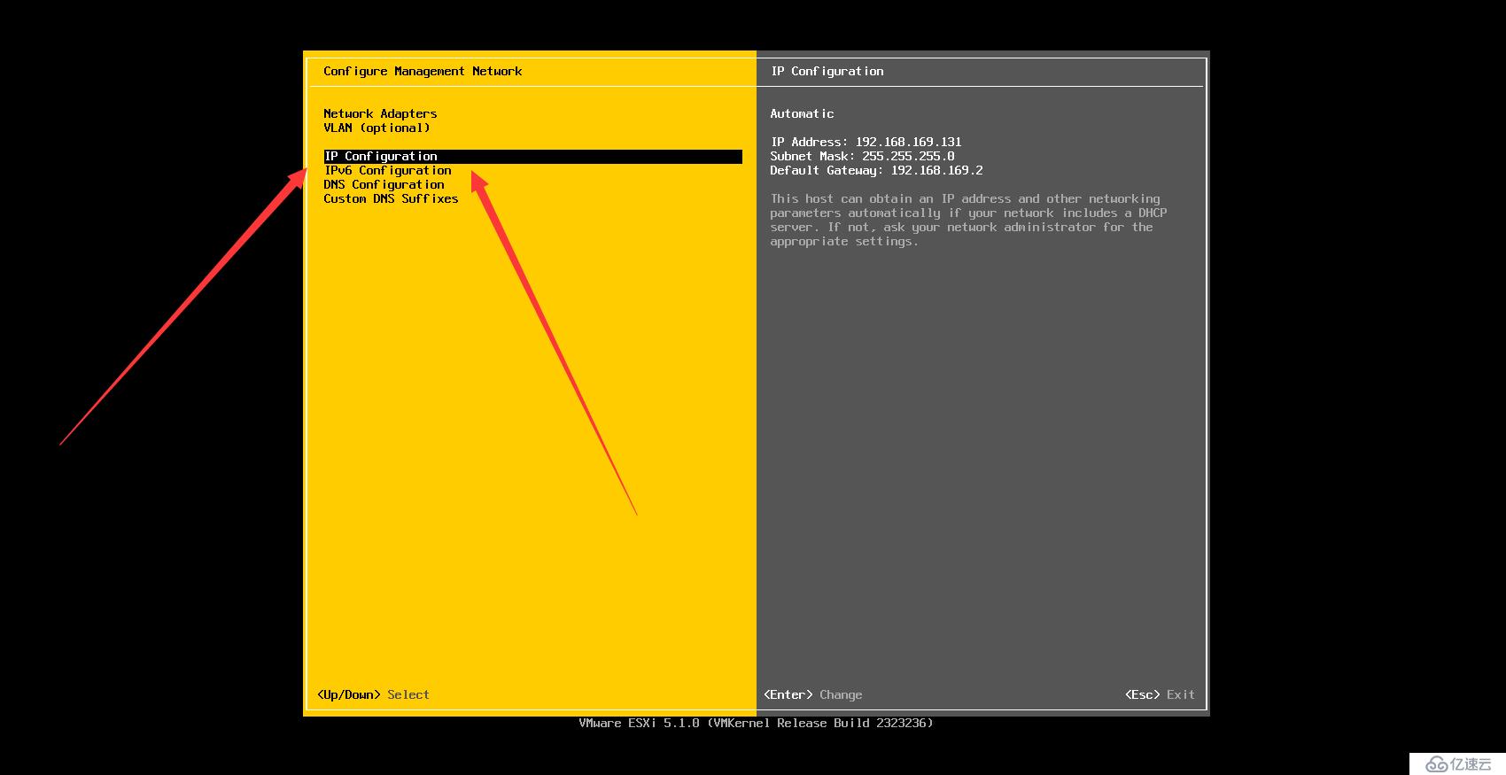1506x775 pixels.
Task: Click the <Up/Down> Select hint
Action: pos(373,694)
